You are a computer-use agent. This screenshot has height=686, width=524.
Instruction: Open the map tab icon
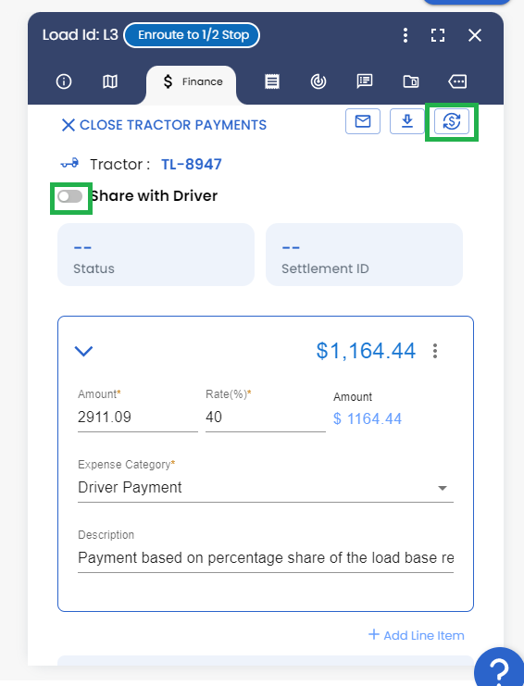click(x=110, y=81)
